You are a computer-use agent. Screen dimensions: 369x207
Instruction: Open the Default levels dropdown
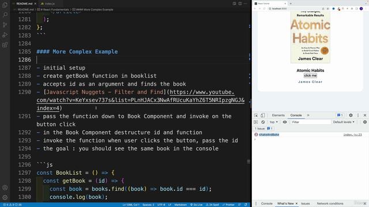(x=344, y=122)
